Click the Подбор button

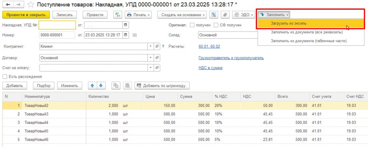point(43,85)
